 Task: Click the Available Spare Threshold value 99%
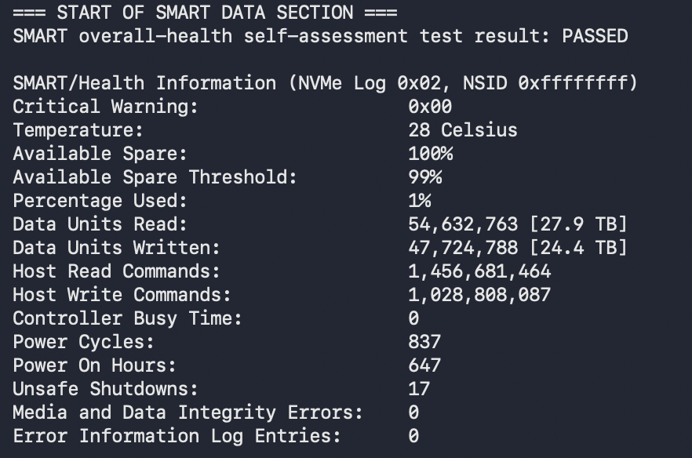[424, 177]
